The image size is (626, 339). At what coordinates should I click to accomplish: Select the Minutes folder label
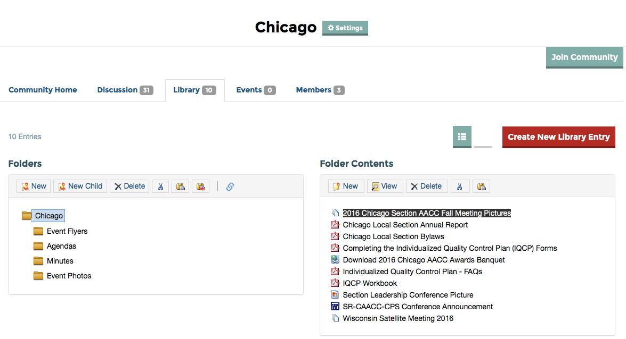(60, 261)
